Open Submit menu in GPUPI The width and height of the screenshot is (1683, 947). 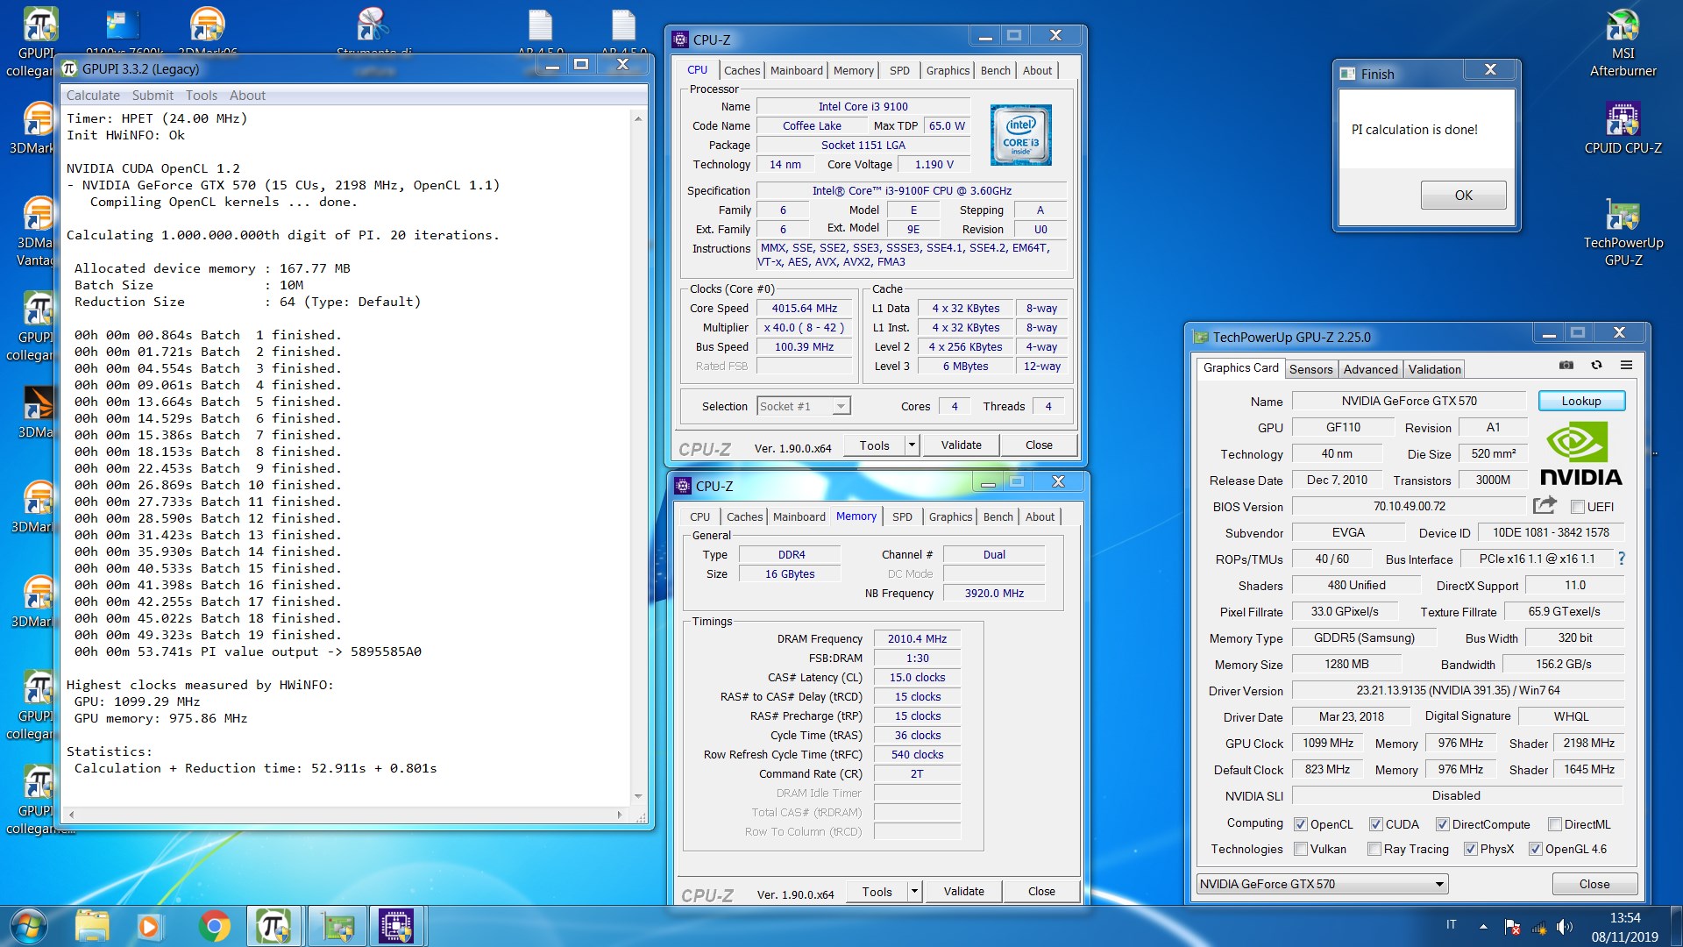[x=153, y=96]
